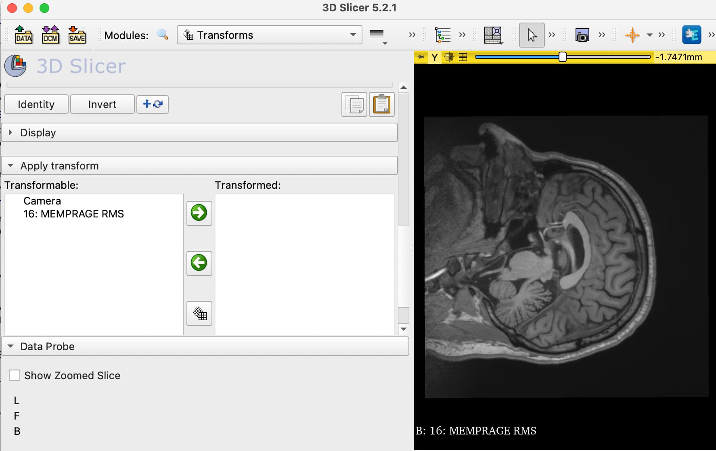Collapse the Data Probe section

(205, 347)
